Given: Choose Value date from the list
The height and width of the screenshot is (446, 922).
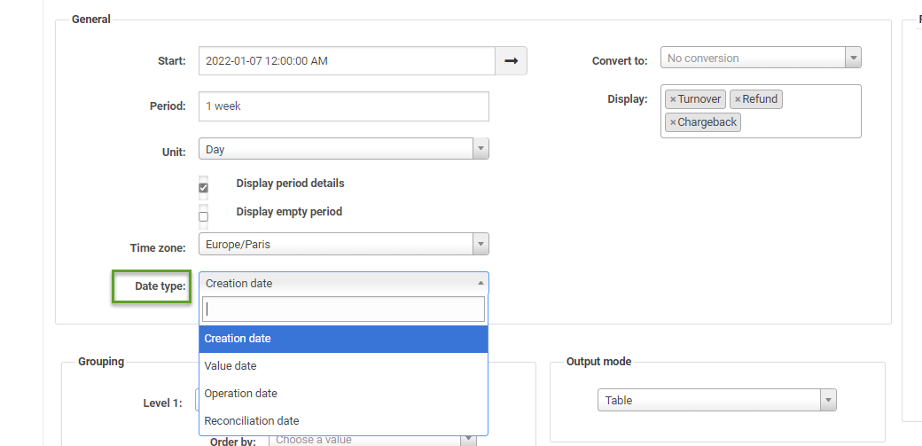Looking at the screenshot, I should 343,366.
